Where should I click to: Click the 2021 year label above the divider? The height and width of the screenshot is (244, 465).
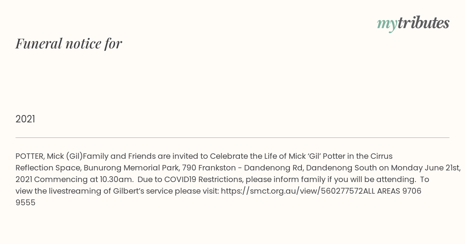(x=25, y=119)
